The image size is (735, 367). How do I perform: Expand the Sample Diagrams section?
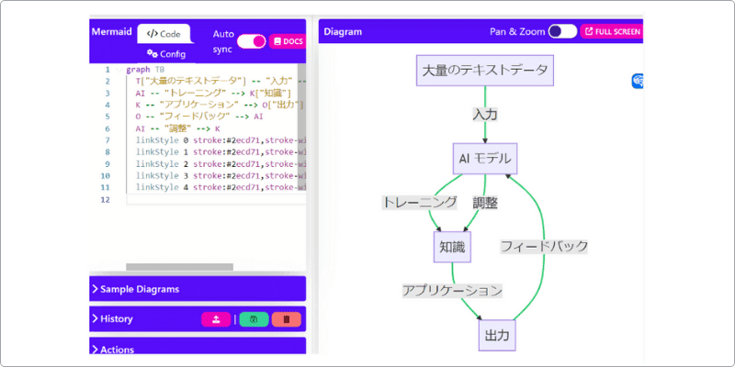point(198,289)
